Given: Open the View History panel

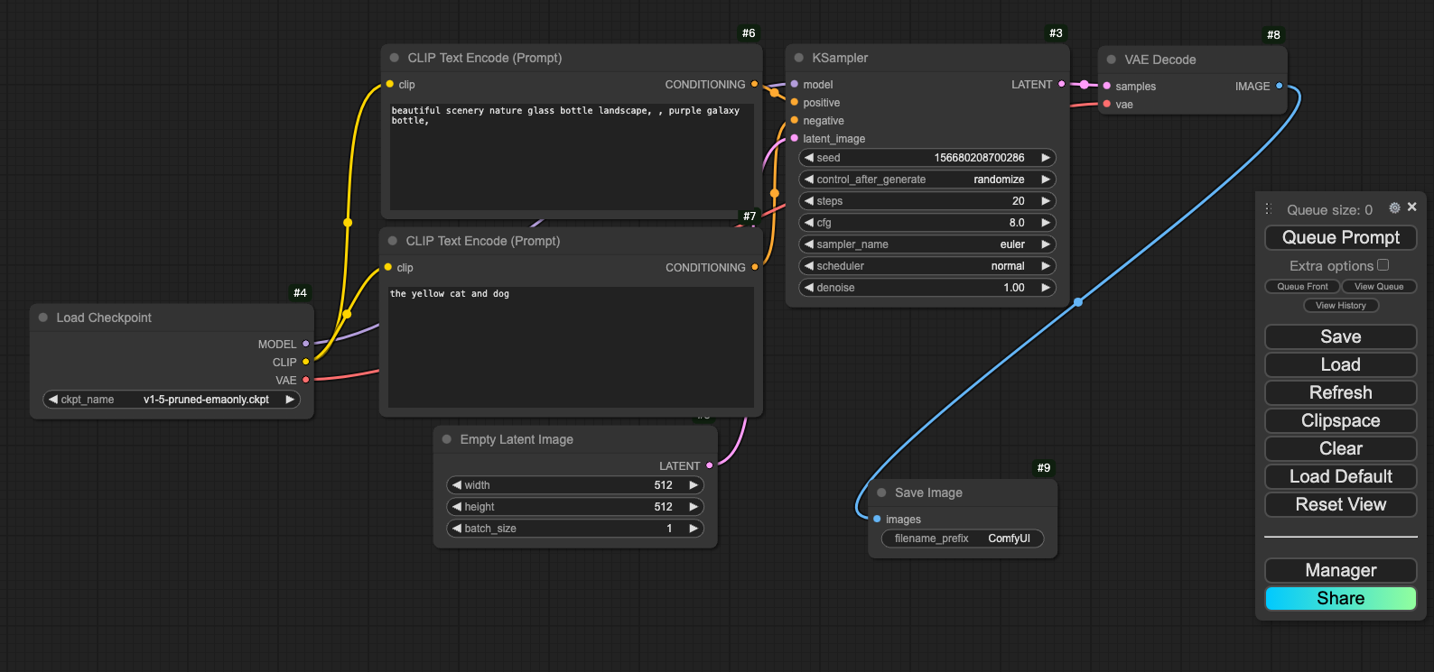Looking at the screenshot, I should click(1340, 306).
